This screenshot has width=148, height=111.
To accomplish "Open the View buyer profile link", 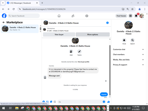I will coord(83,62).
